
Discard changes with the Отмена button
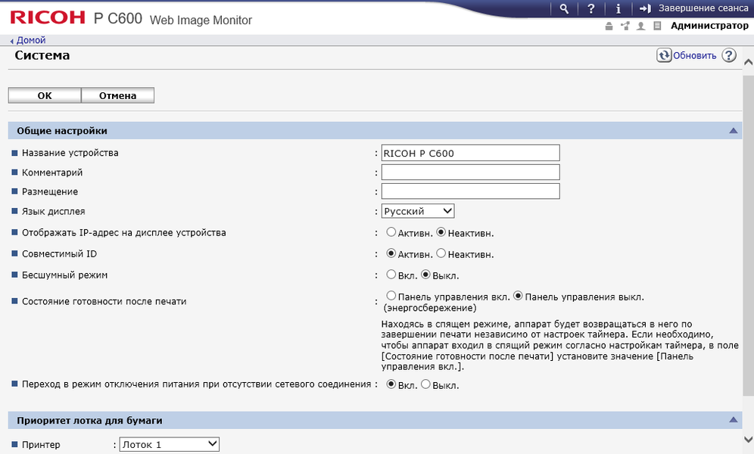coord(118,95)
